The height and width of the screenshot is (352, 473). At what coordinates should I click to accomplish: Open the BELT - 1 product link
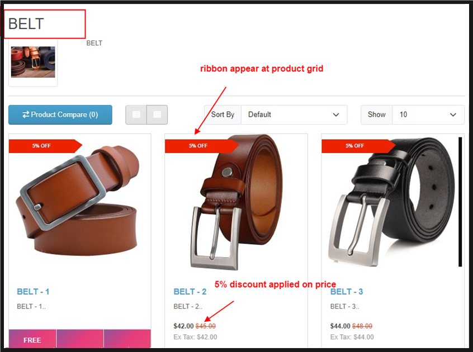pos(33,292)
